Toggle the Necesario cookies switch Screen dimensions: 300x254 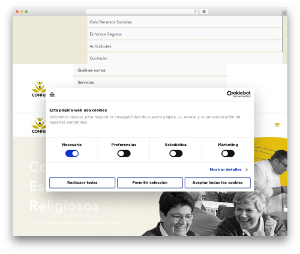tap(72, 154)
